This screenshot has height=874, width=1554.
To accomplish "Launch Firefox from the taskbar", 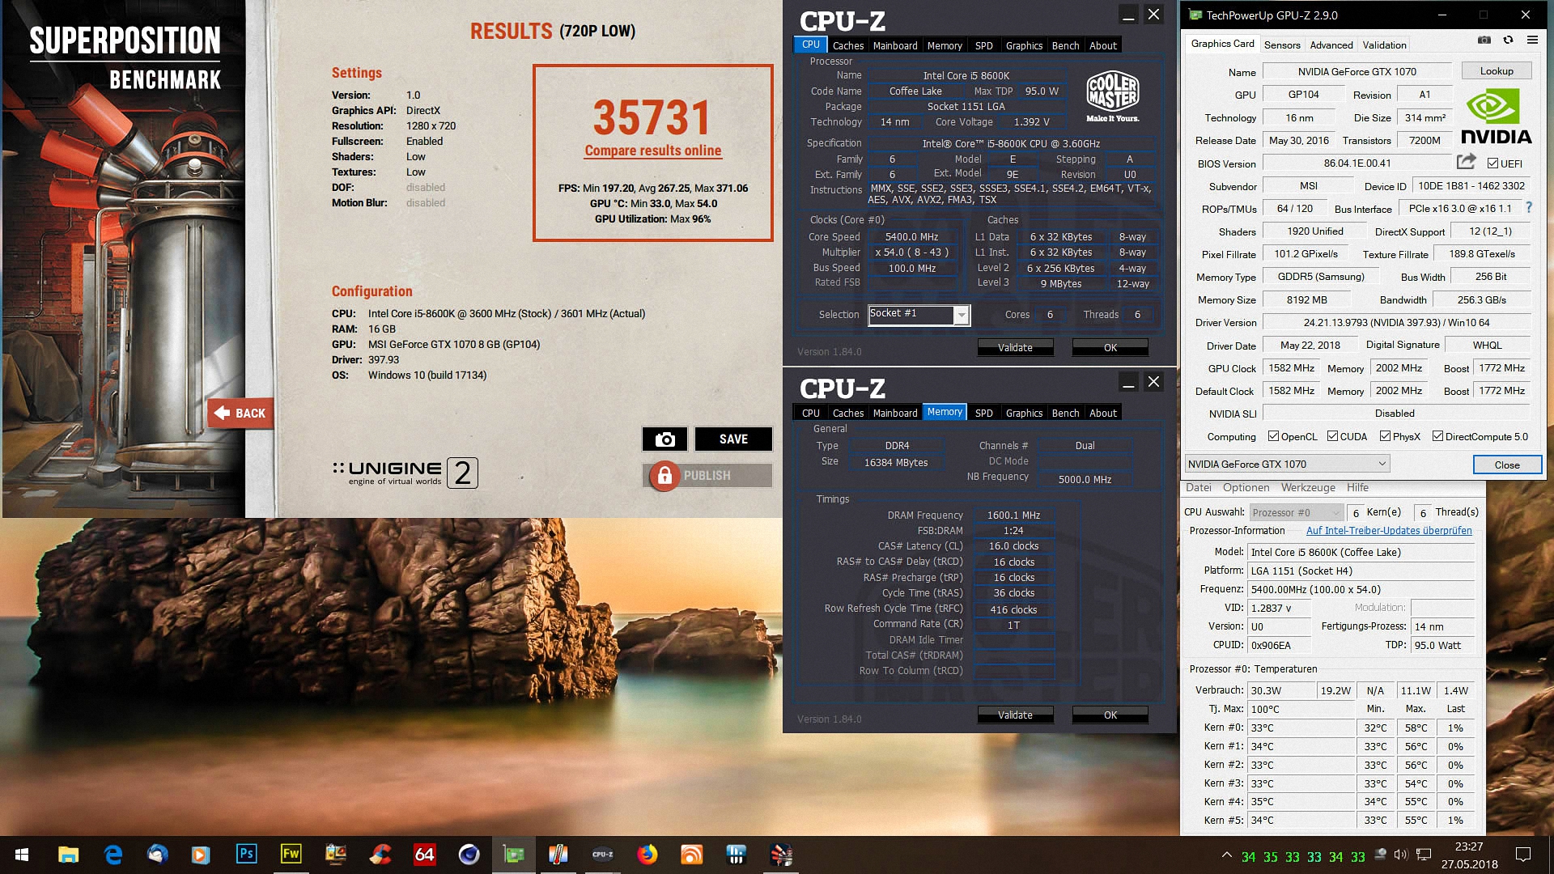I will [647, 854].
